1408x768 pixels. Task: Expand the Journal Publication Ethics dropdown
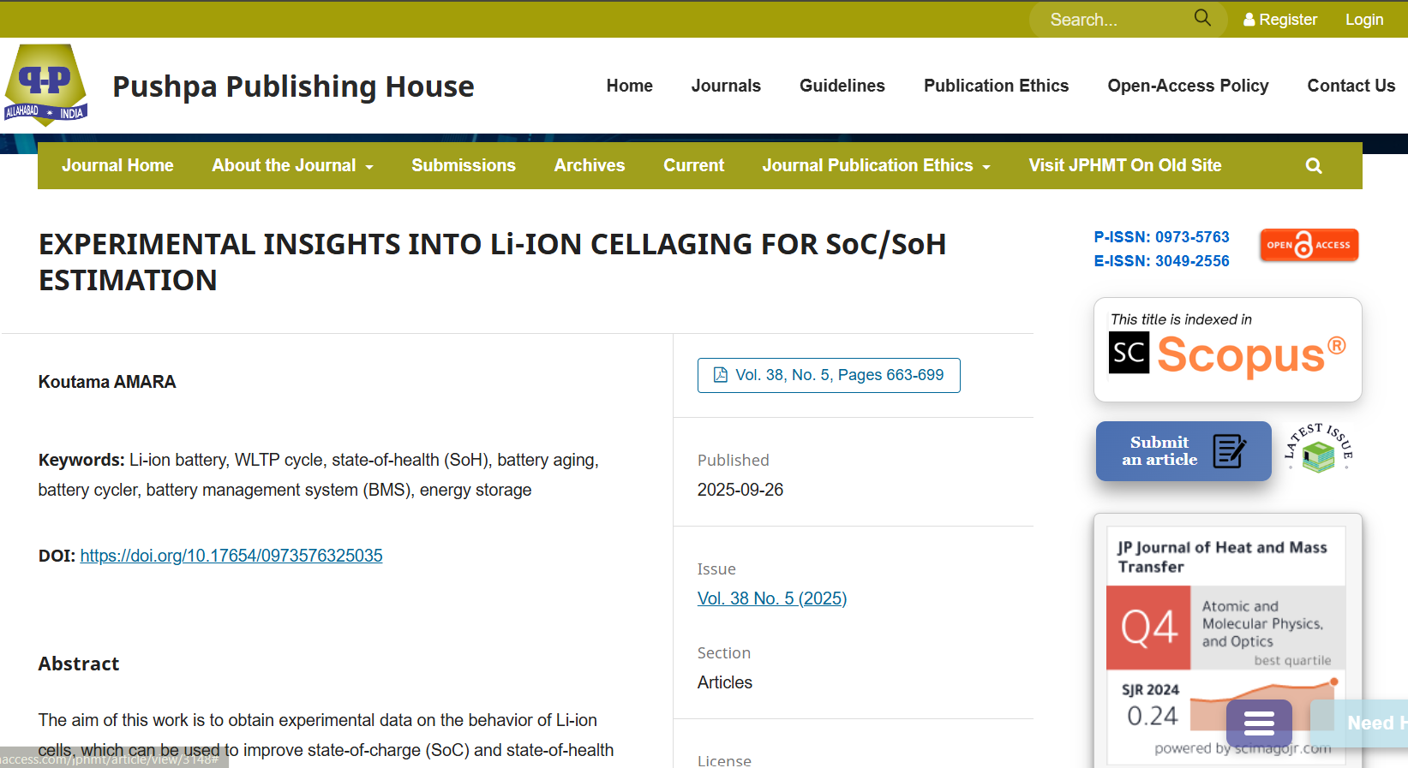coord(876,166)
